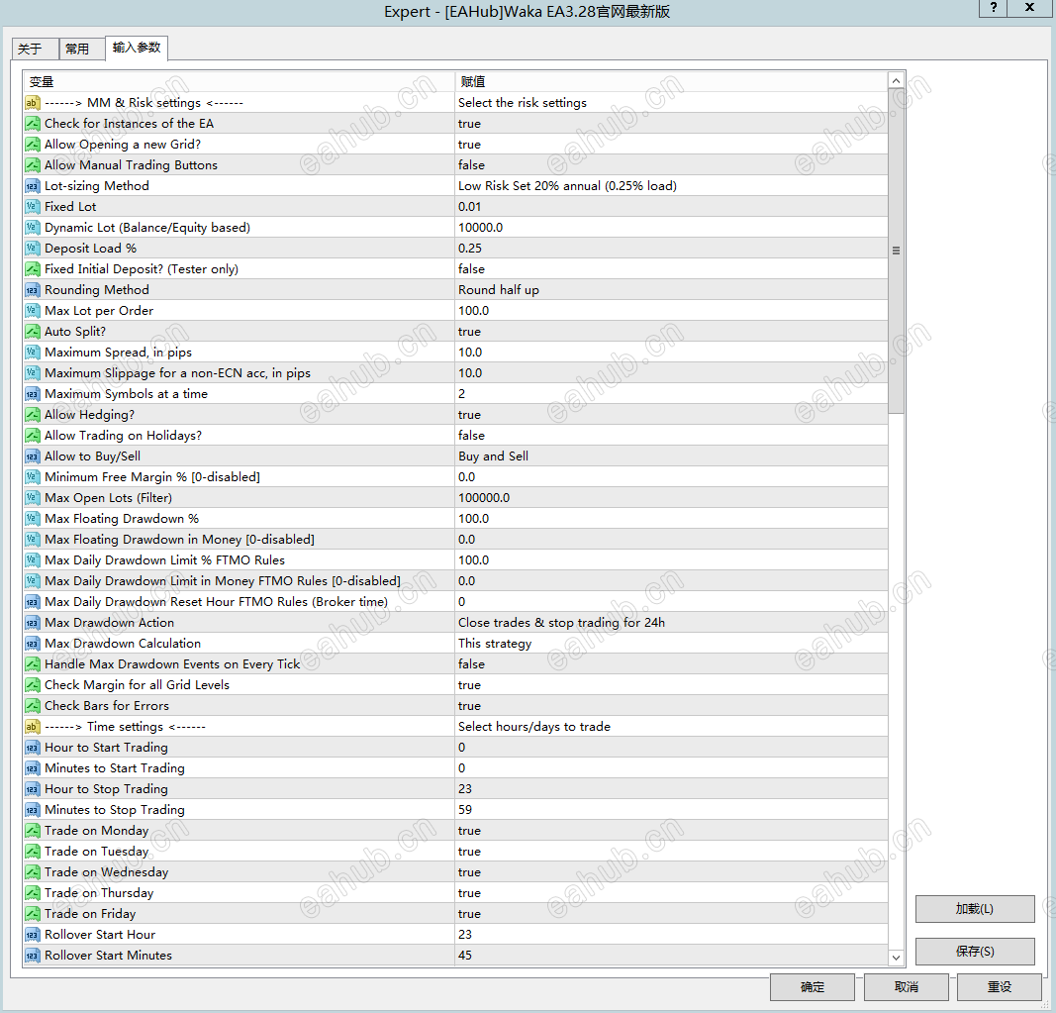Click the icon beside Max Lot per Order
Screen dimensions: 1056x1013
33,311
